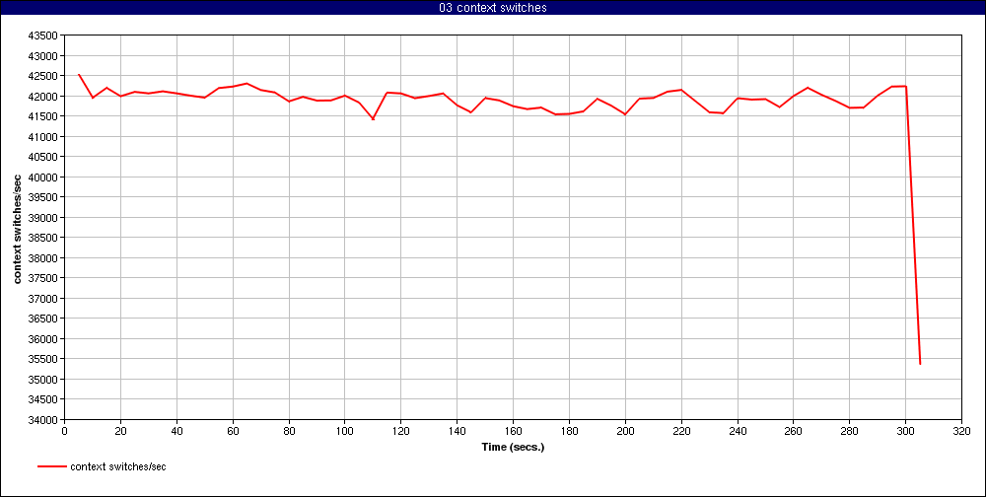The width and height of the screenshot is (986, 497).
Task: Click the 20 x-axis label
Action: pyautogui.click(x=120, y=432)
